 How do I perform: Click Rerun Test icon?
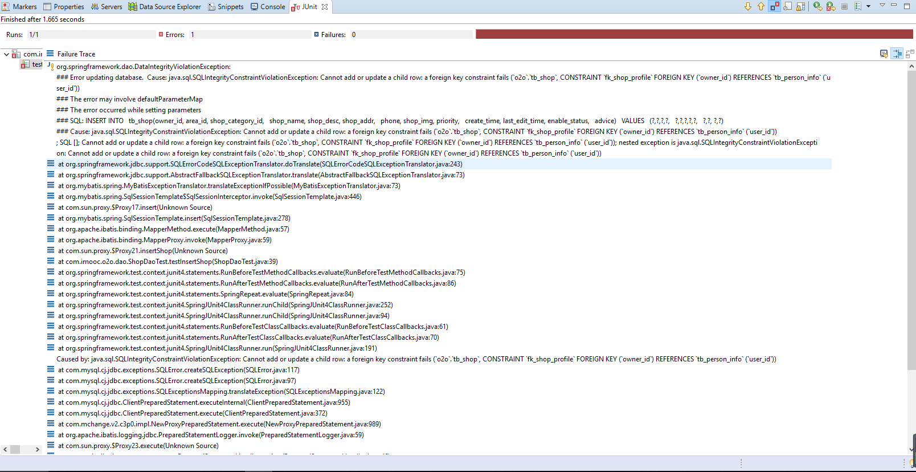[818, 6]
